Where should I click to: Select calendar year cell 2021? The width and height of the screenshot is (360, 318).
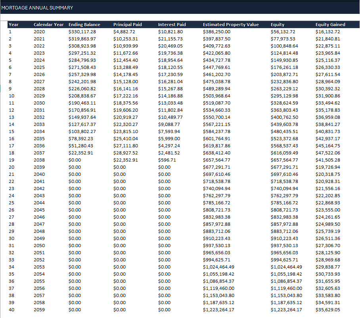(x=39, y=39)
